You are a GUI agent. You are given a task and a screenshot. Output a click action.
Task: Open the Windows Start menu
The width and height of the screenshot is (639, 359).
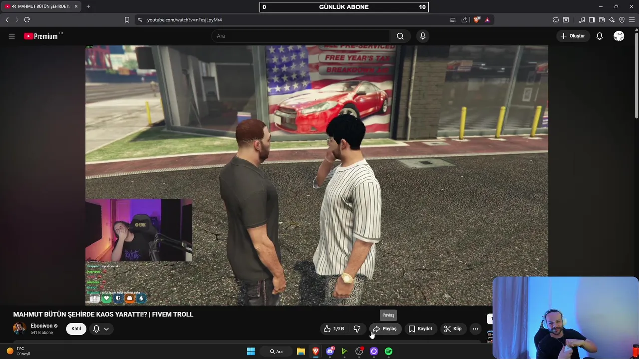251,351
